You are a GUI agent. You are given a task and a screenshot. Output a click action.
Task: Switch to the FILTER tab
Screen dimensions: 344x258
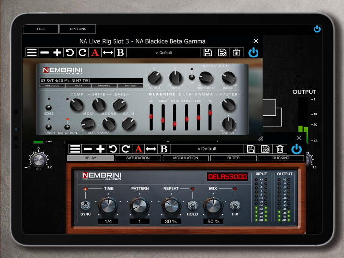(233, 158)
